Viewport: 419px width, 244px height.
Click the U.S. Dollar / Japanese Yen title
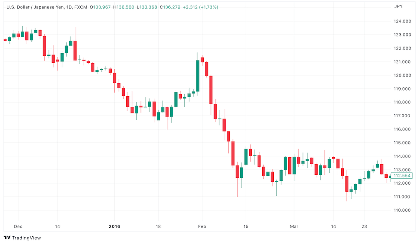[x=37, y=7]
